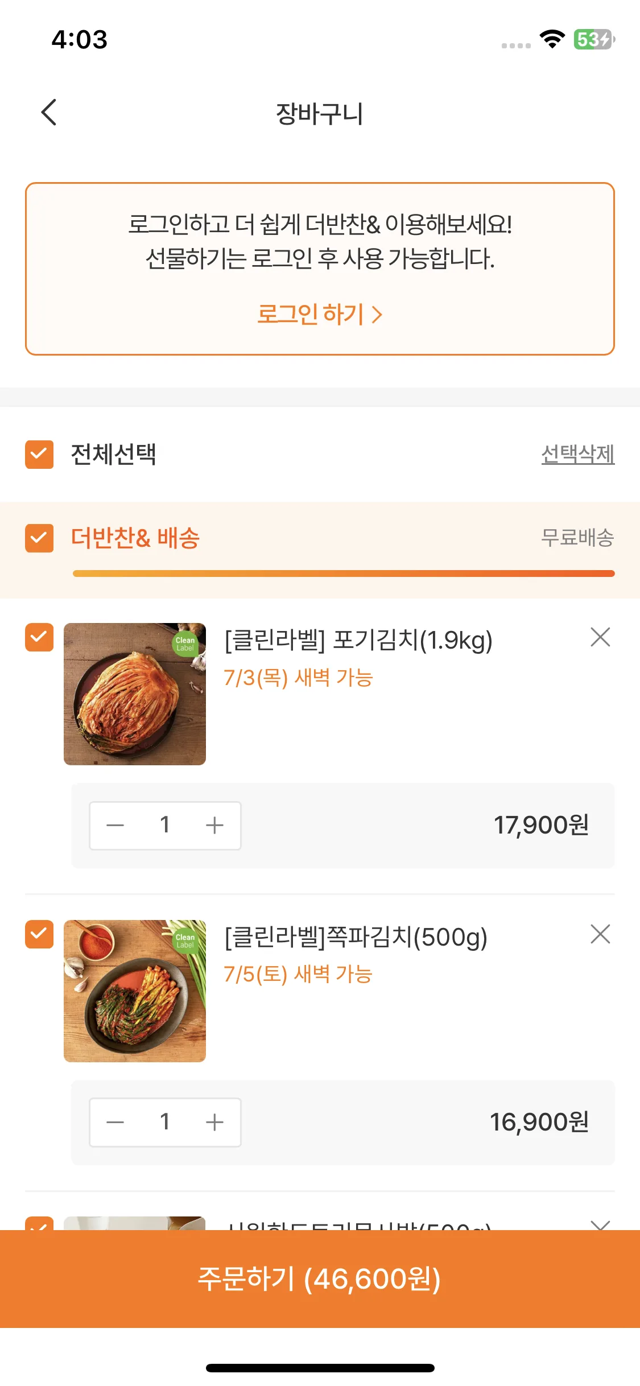Go back using the top-left arrow

(x=49, y=112)
